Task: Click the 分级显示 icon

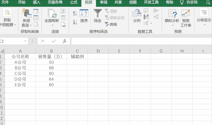Action: point(204,12)
